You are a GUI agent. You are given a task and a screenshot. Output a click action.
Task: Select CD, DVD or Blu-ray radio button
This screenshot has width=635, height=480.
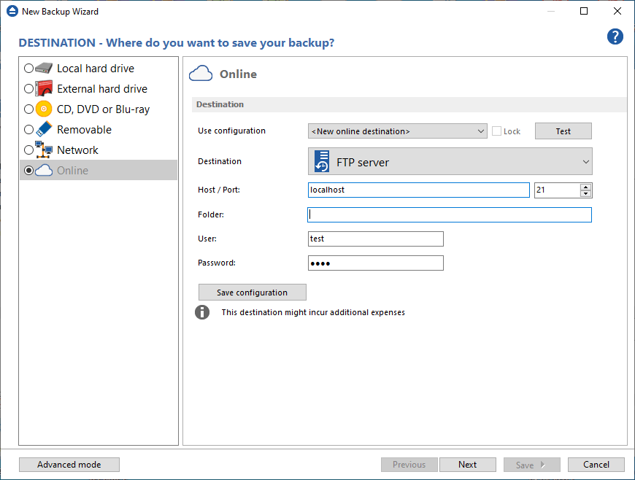coord(28,109)
